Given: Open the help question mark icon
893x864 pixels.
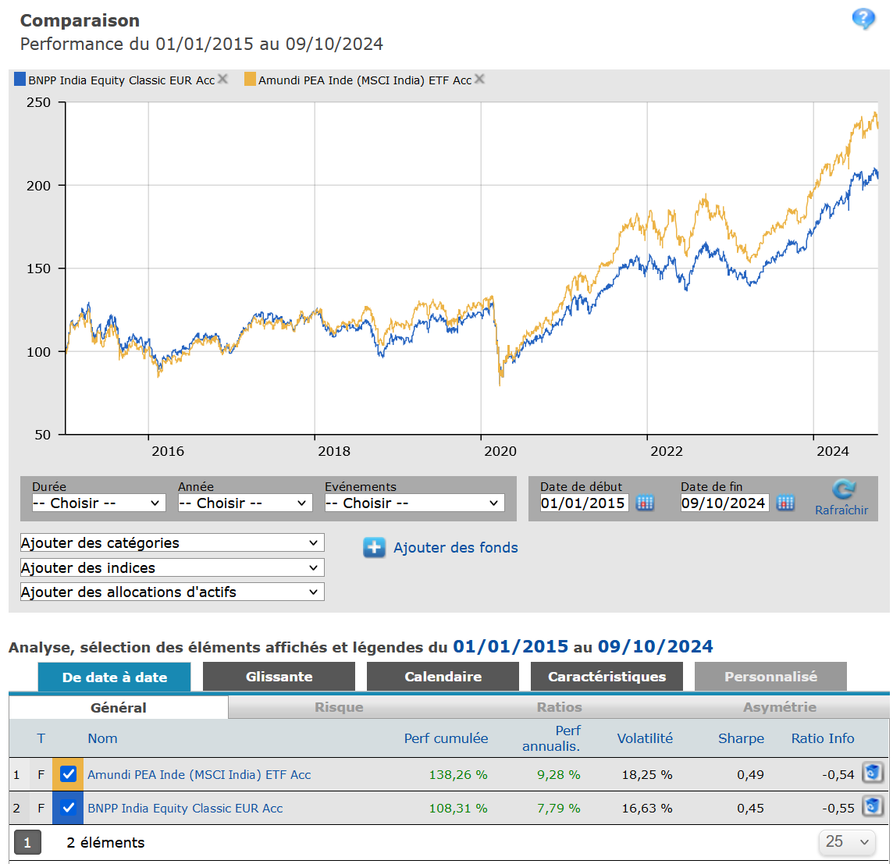Looking at the screenshot, I should click(x=863, y=19).
